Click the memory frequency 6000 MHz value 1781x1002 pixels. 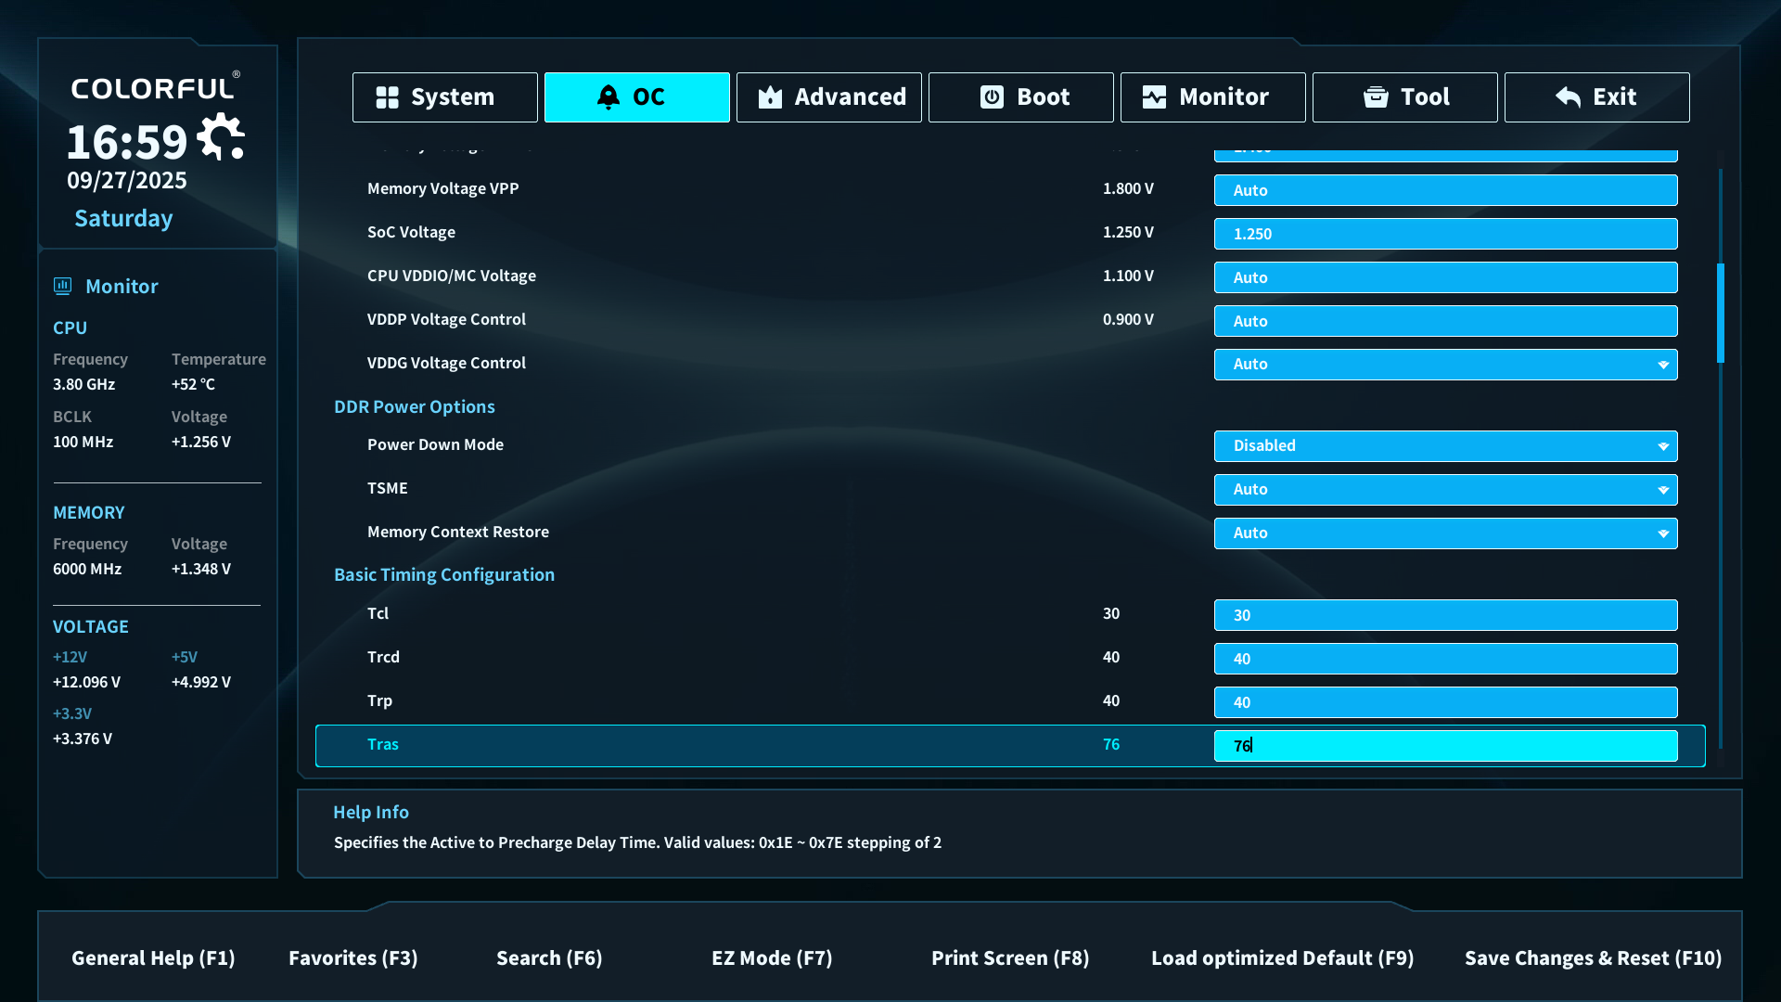click(87, 569)
